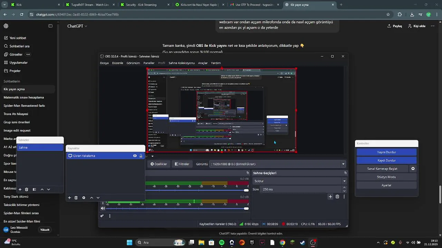
Task: Start virtual camera with Sanal Kamerayı Başlat
Action: (x=382, y=169)
